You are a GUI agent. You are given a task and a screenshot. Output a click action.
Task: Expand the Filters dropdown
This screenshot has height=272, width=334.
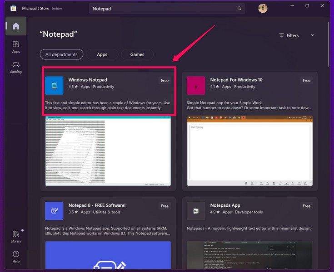pos(296,35)
